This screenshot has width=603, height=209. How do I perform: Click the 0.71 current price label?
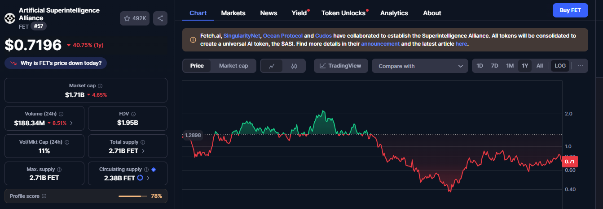point(570,162)
